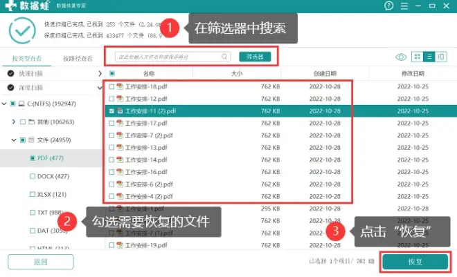Switch to list view

(429, 57)
